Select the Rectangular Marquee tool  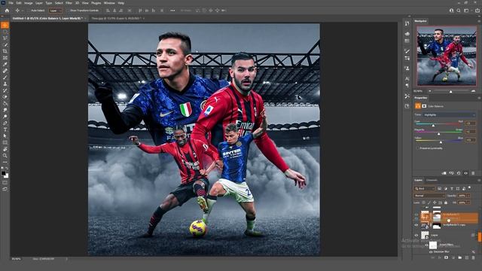point(5,32)
